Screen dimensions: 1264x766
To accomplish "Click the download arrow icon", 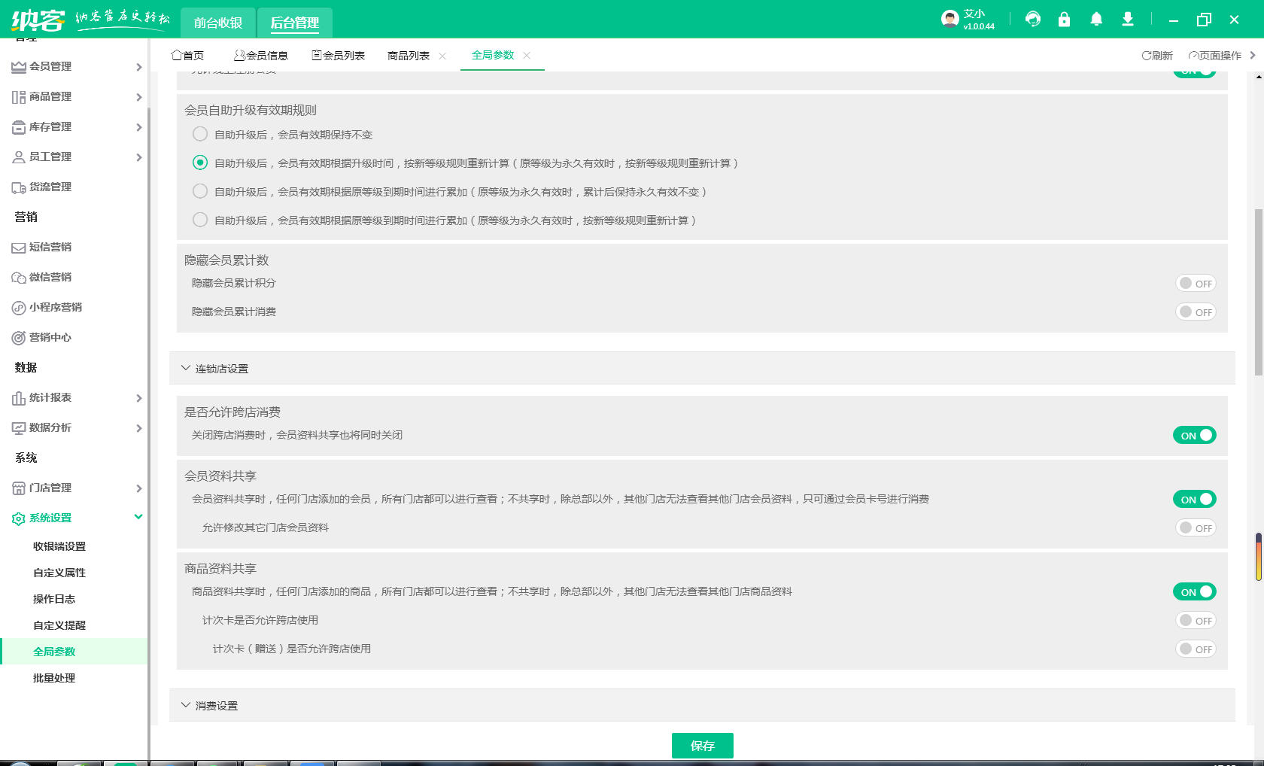I will pos(1127,20).
